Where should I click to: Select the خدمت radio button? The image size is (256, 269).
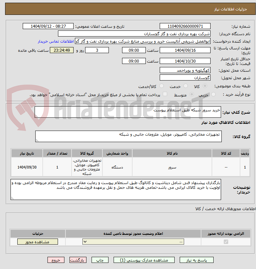(185, 86)
